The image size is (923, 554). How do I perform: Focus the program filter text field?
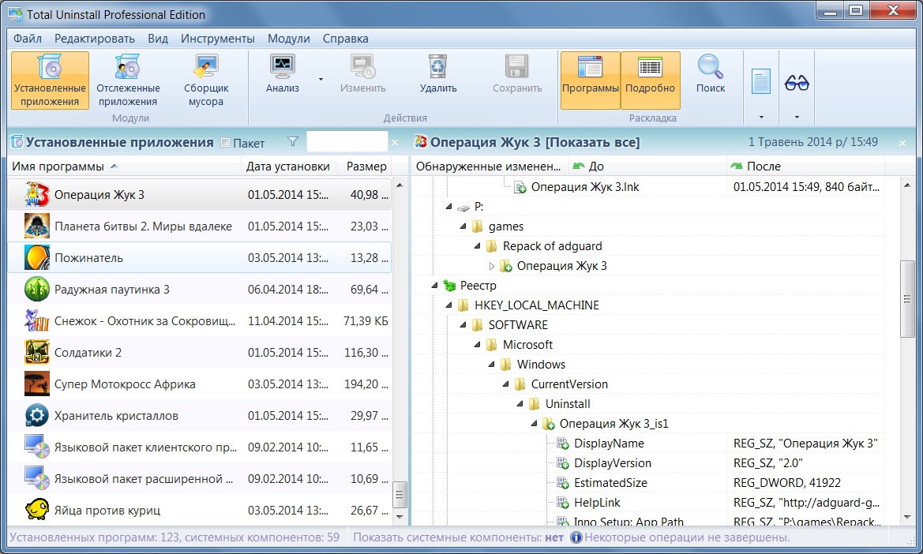click(x=347, y=142)
